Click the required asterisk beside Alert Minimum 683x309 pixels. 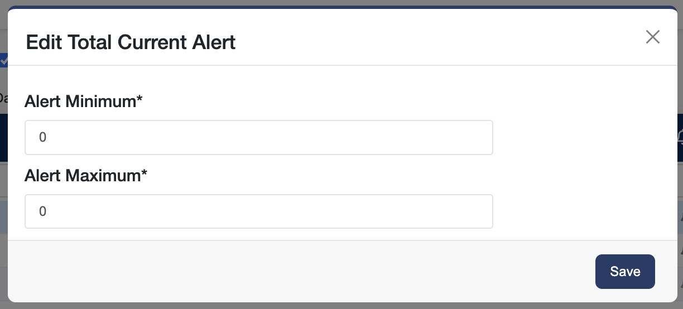tap(140, 100)
